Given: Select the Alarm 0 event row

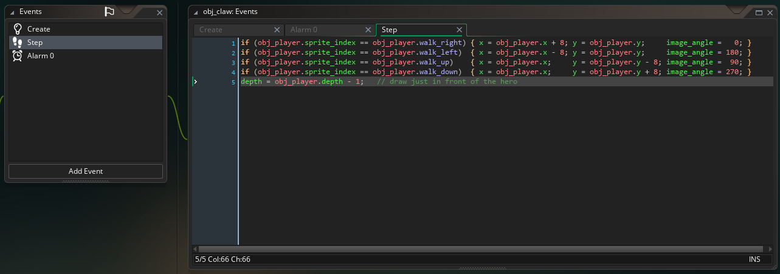Looking at the screenshot, I should [x=86, y=56].
